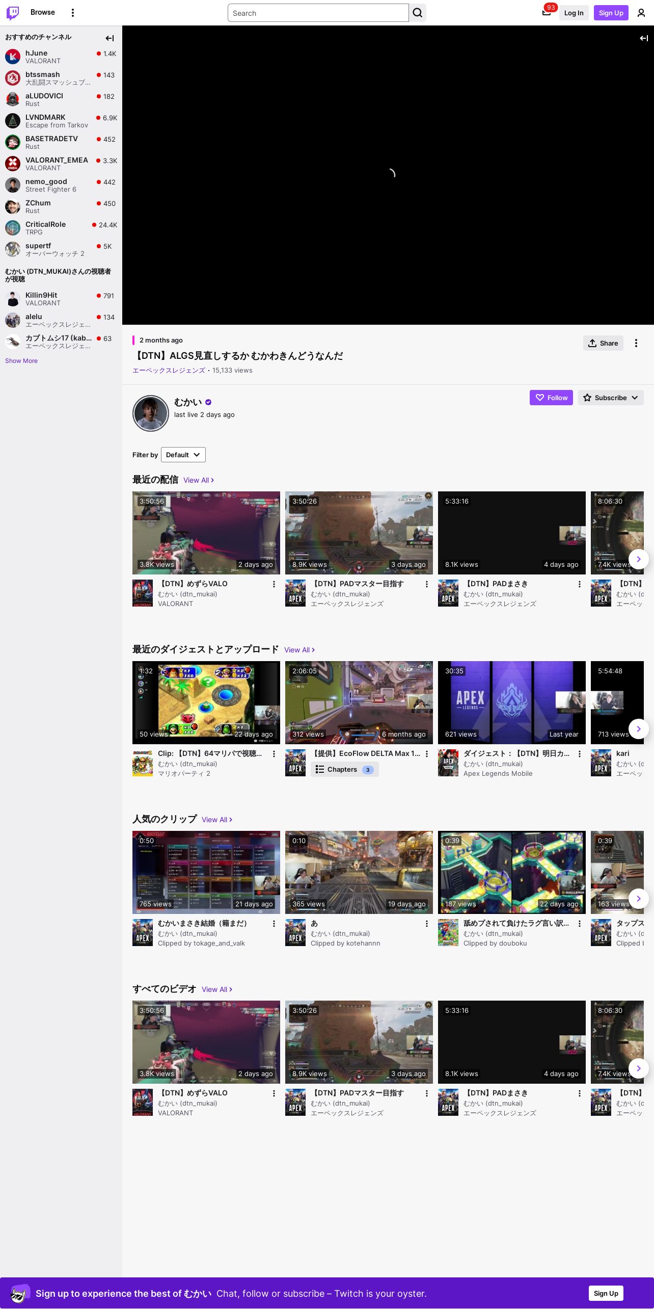This screenshot has width=654, height=1309.
Task: Open options for 【DTN】めずらVALO recent broadcast
Action: pos(274,584)
